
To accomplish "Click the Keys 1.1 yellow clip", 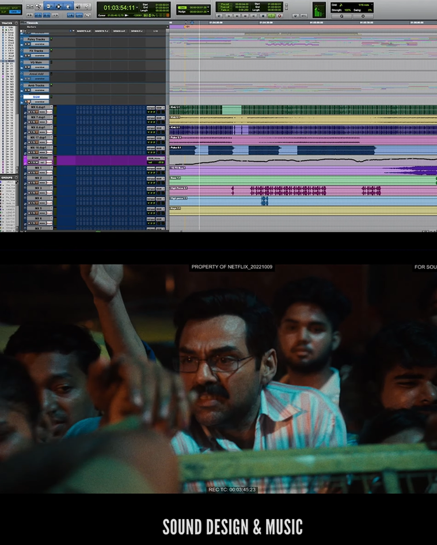I will tap(302, 211).
